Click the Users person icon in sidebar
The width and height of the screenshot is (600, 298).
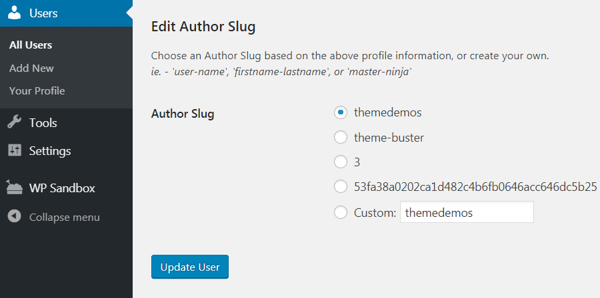[x=15, y=13]
